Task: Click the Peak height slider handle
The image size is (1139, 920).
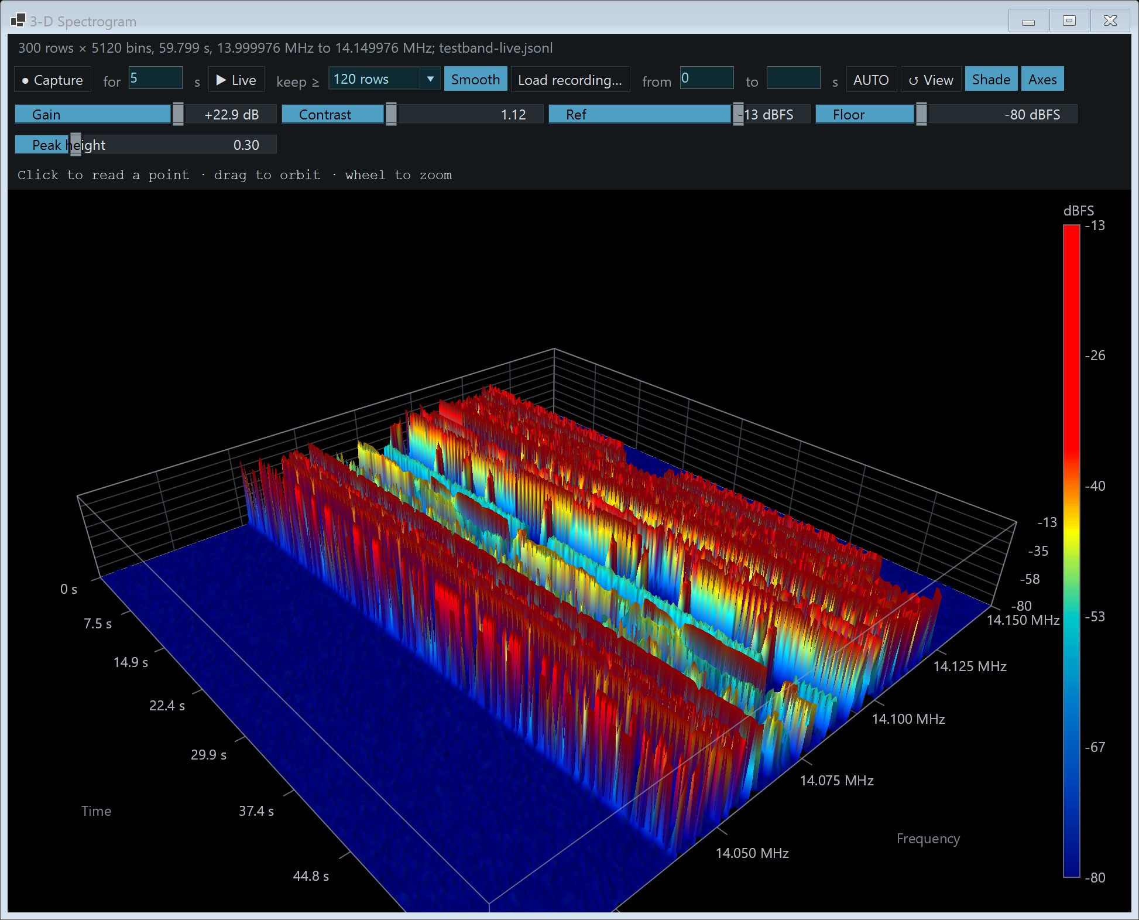Action: click(76, 145)
